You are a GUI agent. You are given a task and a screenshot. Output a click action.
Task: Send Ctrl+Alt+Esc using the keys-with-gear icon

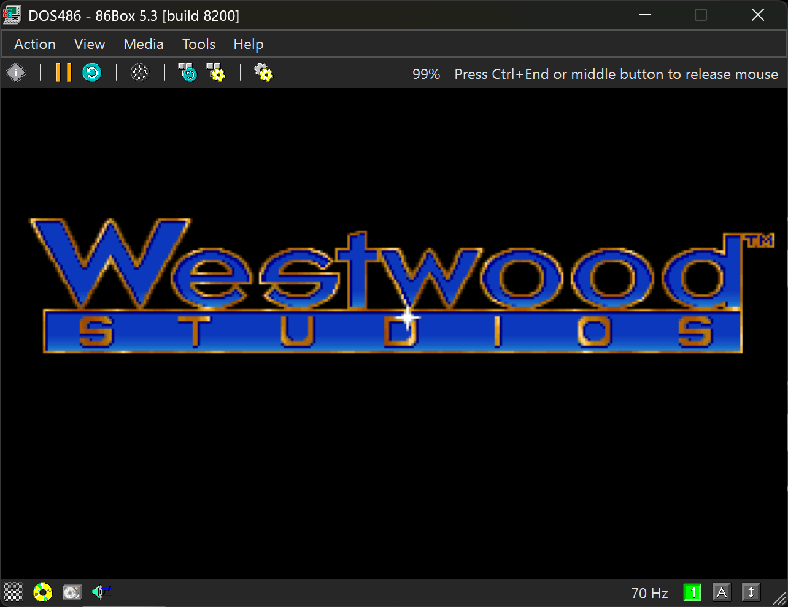point(215,73)
